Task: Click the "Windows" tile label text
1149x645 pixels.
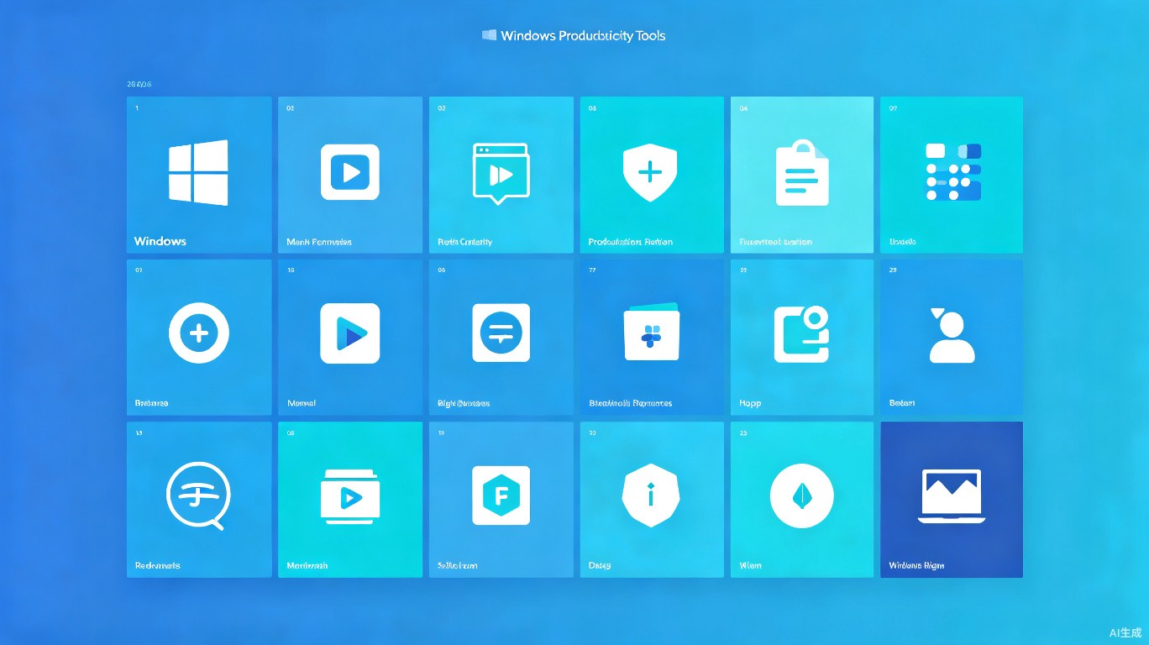Action: pyautogui.click(x=160, y=242)
